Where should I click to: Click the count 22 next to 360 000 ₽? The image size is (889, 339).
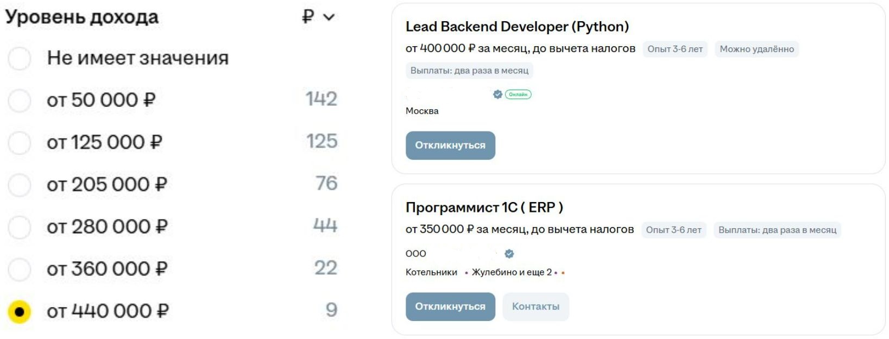[326, 268]
